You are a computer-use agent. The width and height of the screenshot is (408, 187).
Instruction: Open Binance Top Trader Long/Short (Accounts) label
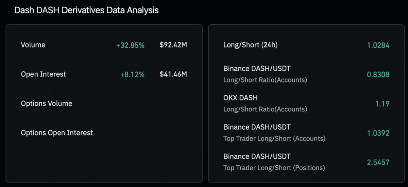[274, 132]
